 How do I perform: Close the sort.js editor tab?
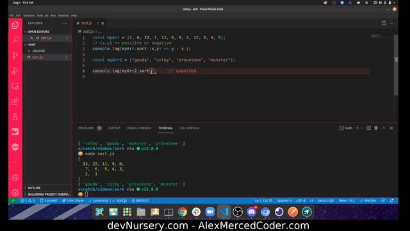[102, 23]
